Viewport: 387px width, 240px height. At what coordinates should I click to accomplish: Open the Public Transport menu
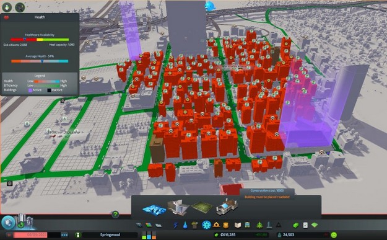(x=247, y=225)
